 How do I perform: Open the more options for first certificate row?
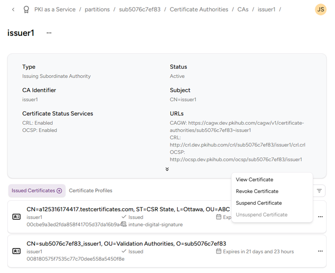tap(320, 217)
